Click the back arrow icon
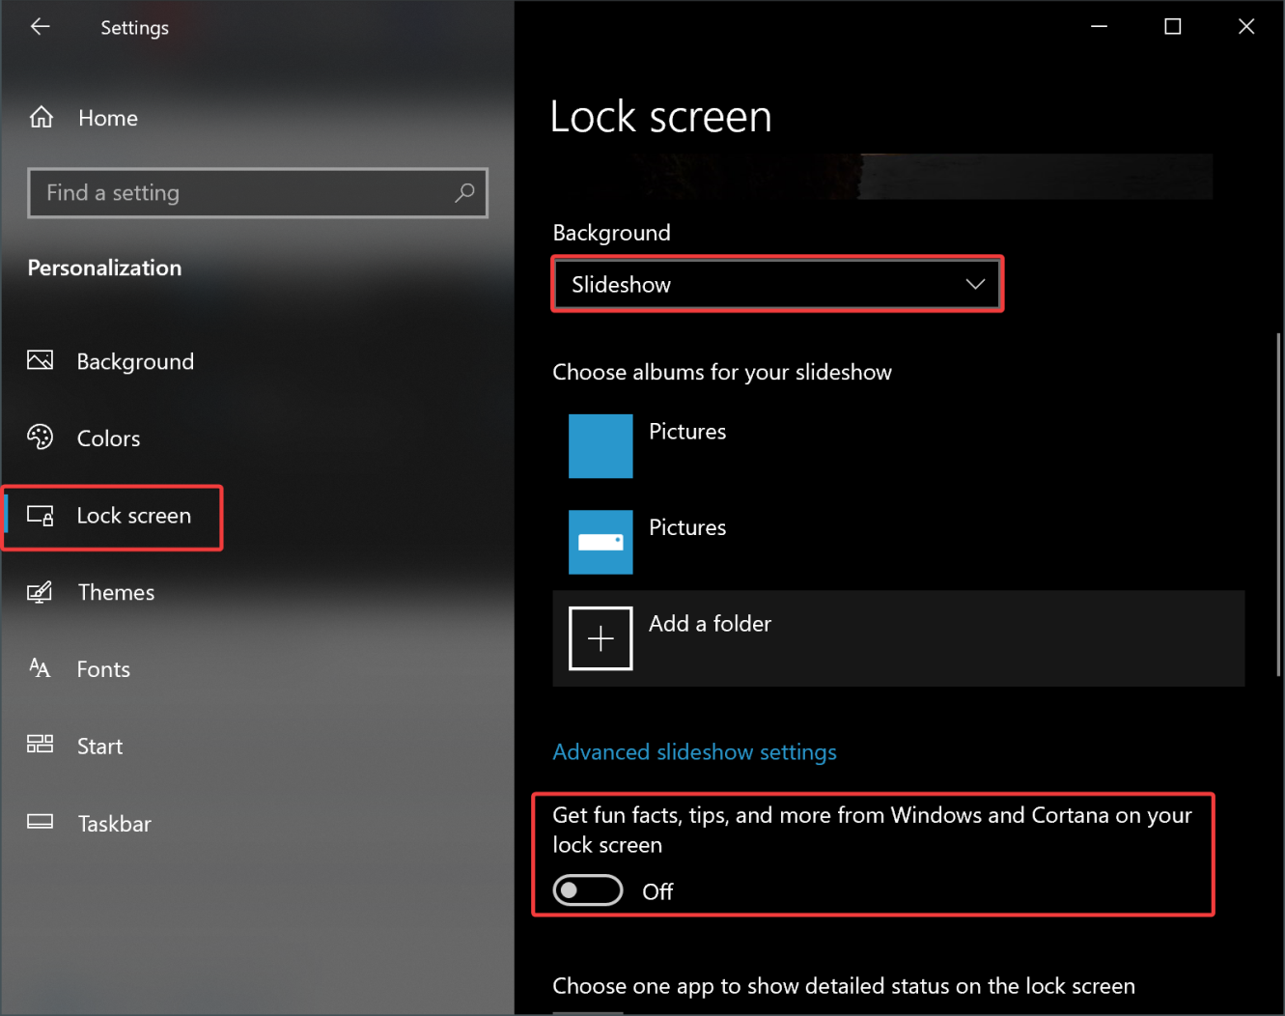Image resolution: width=1285 pixels, height=1016 pixels. pyautogui.click(x=40, y=27)
